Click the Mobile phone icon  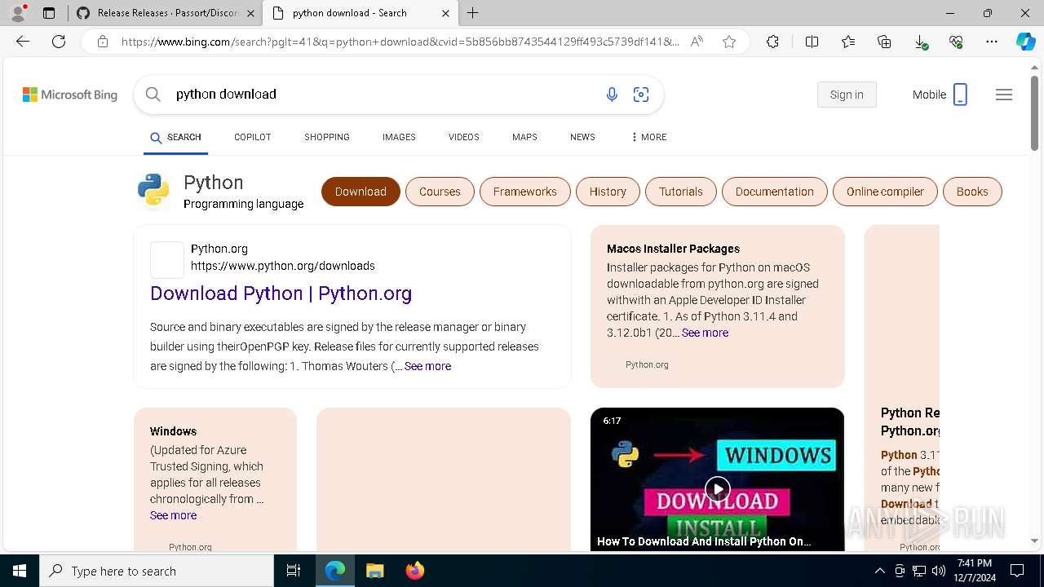tap(960, 95)
